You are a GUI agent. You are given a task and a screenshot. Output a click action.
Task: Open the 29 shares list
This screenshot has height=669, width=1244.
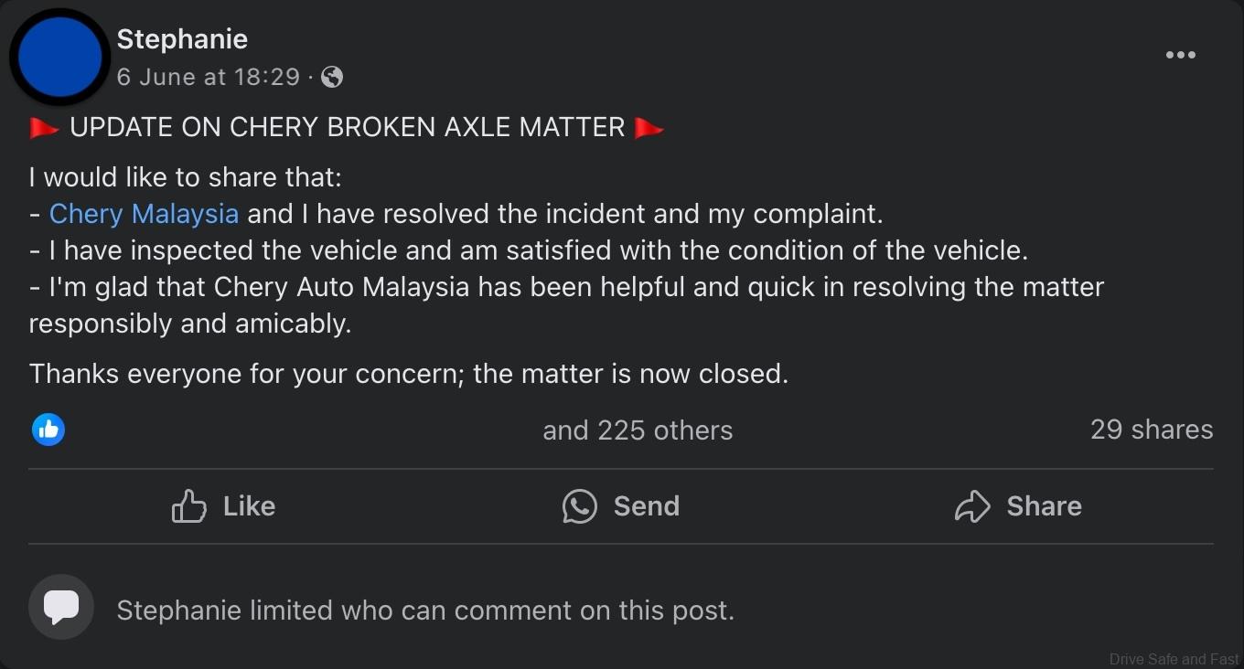coord(1151,430)
